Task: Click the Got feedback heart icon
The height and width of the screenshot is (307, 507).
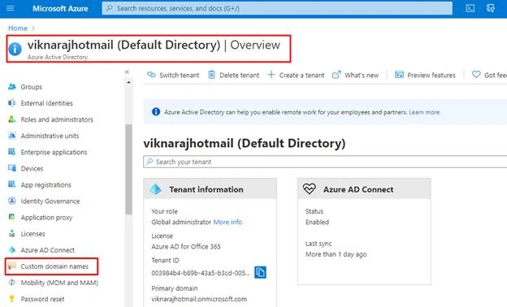Action: 476,75
